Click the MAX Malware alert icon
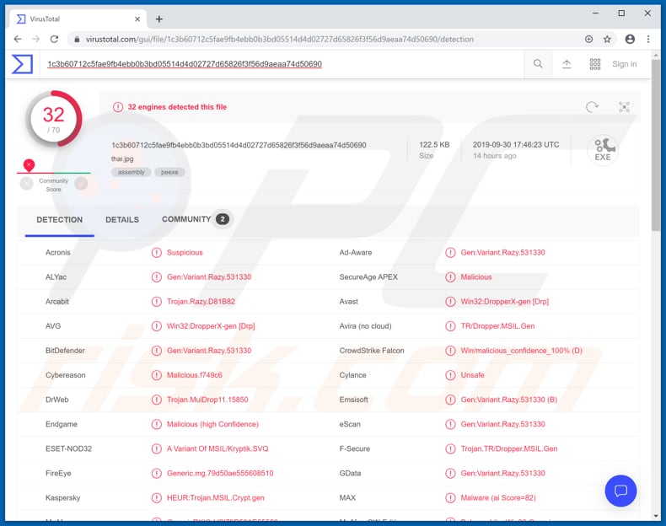 [450, 497]
